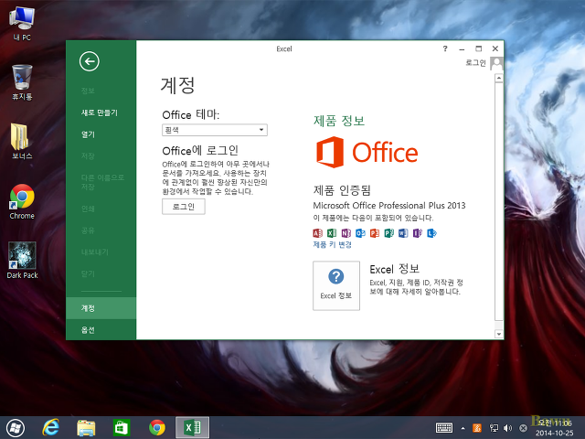Show hidden tray icons arrow
This screenshot has height=439, width=585.
(463, 428)
